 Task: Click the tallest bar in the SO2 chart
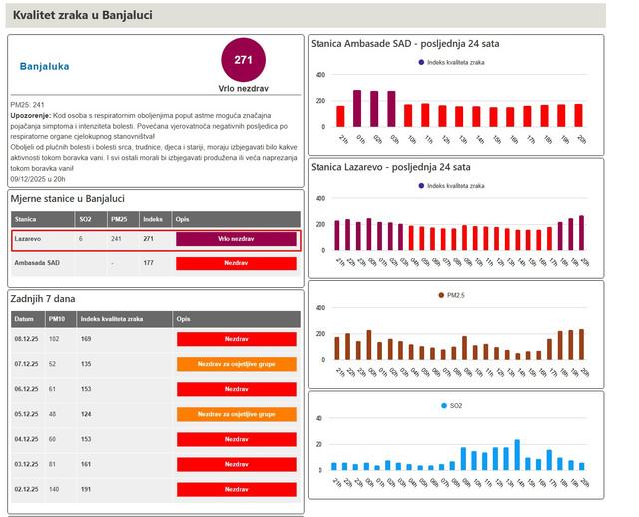point(517,455)
